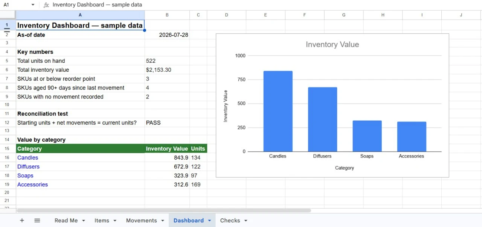Click the Diffusers bar in the chart

[x=322, y=120]
